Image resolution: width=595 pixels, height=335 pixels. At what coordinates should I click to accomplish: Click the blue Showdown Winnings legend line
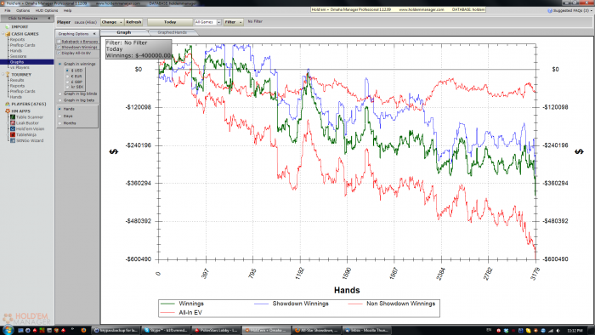point(261,304)
